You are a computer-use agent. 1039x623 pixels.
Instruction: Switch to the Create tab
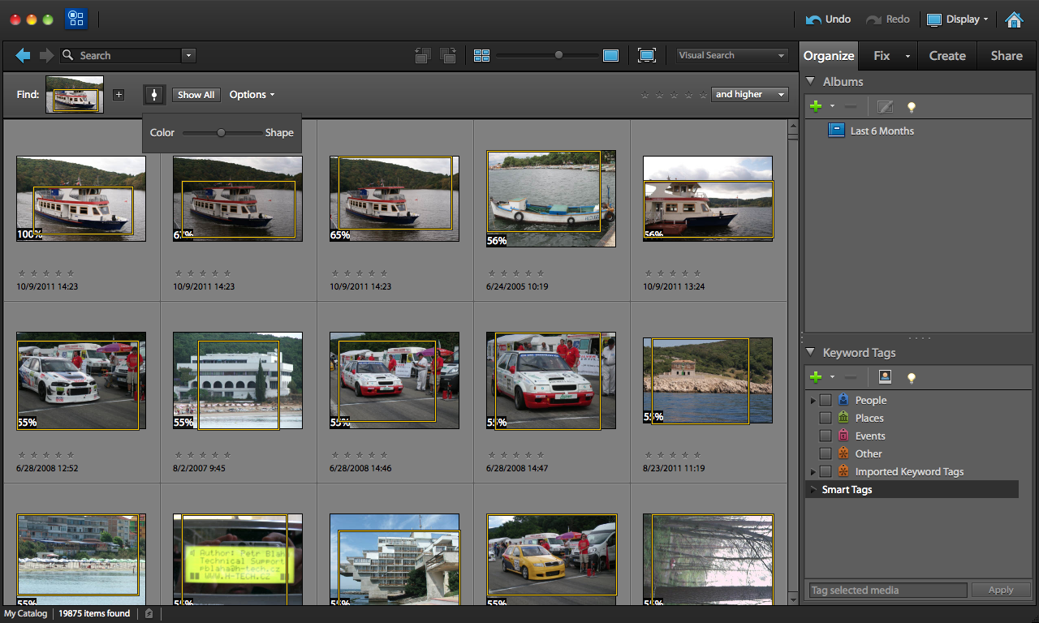pyautogui.click(x=947, y=55)
